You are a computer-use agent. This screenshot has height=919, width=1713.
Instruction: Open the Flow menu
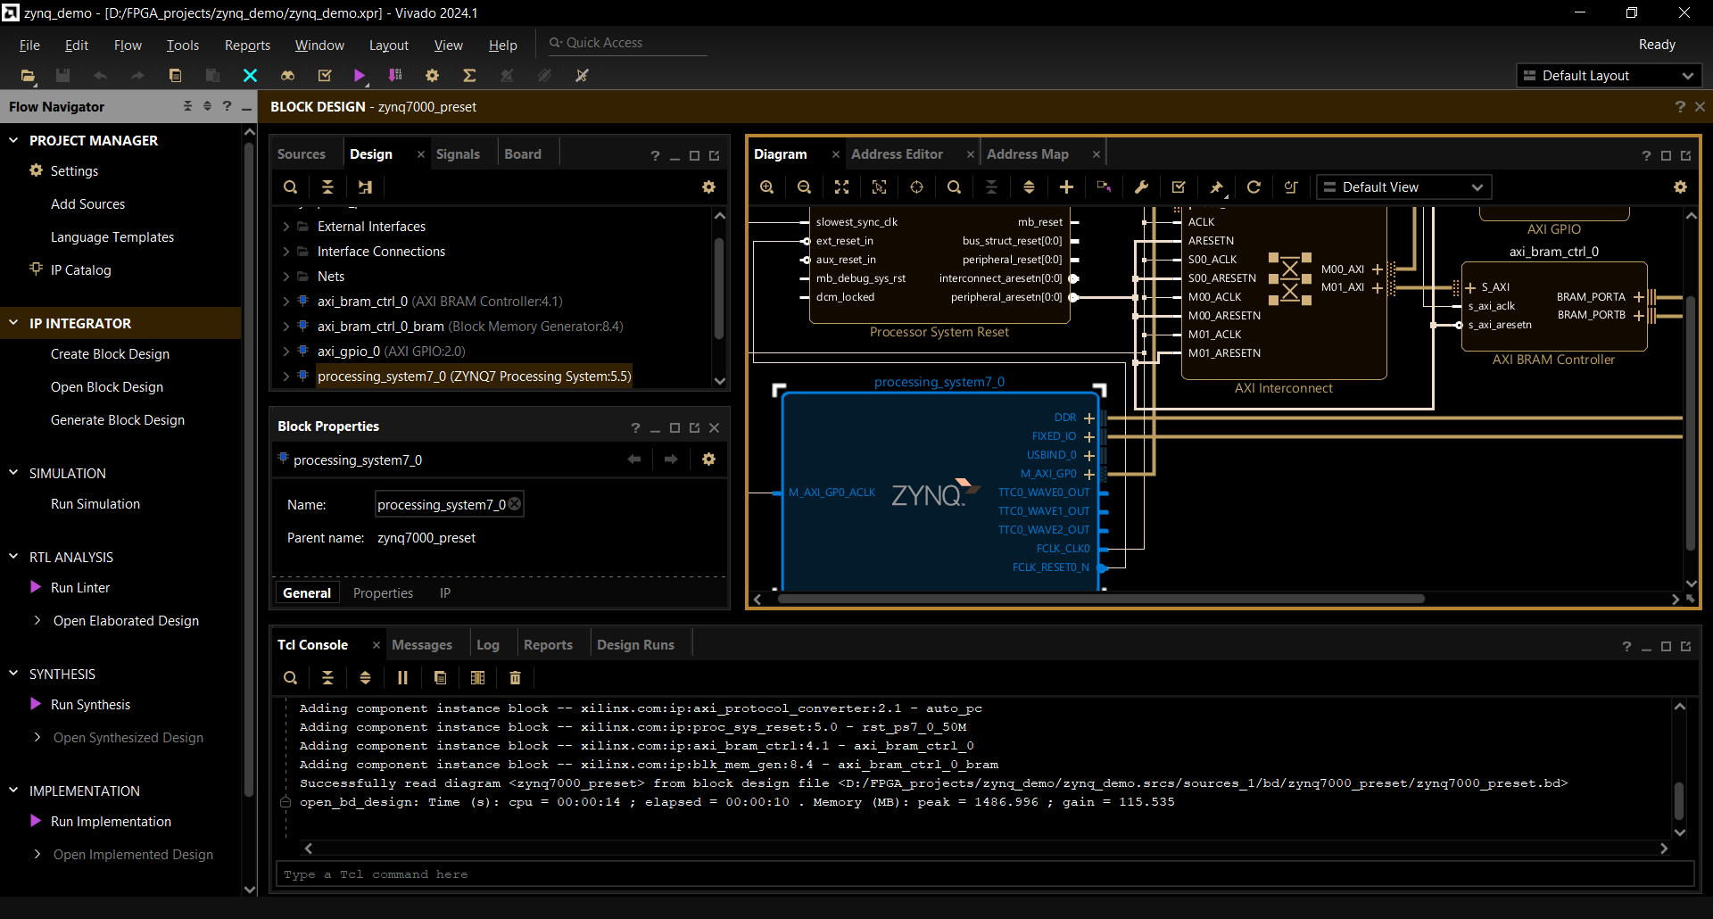point(128,46)
